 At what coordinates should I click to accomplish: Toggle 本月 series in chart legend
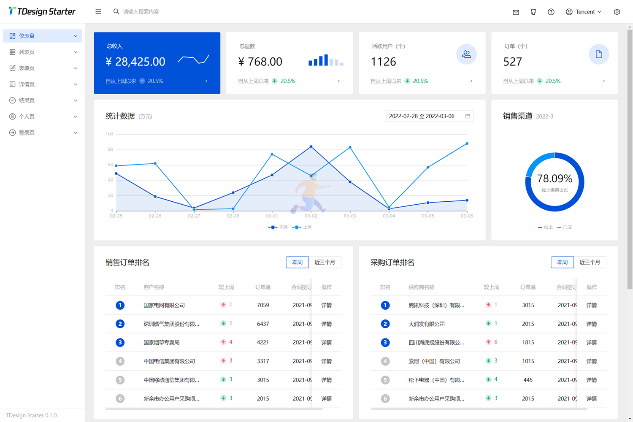click(x=278, y=227)
